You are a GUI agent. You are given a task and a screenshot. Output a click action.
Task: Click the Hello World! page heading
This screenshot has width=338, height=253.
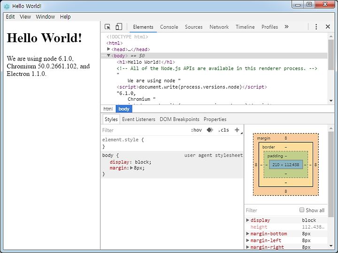point(45,38)
